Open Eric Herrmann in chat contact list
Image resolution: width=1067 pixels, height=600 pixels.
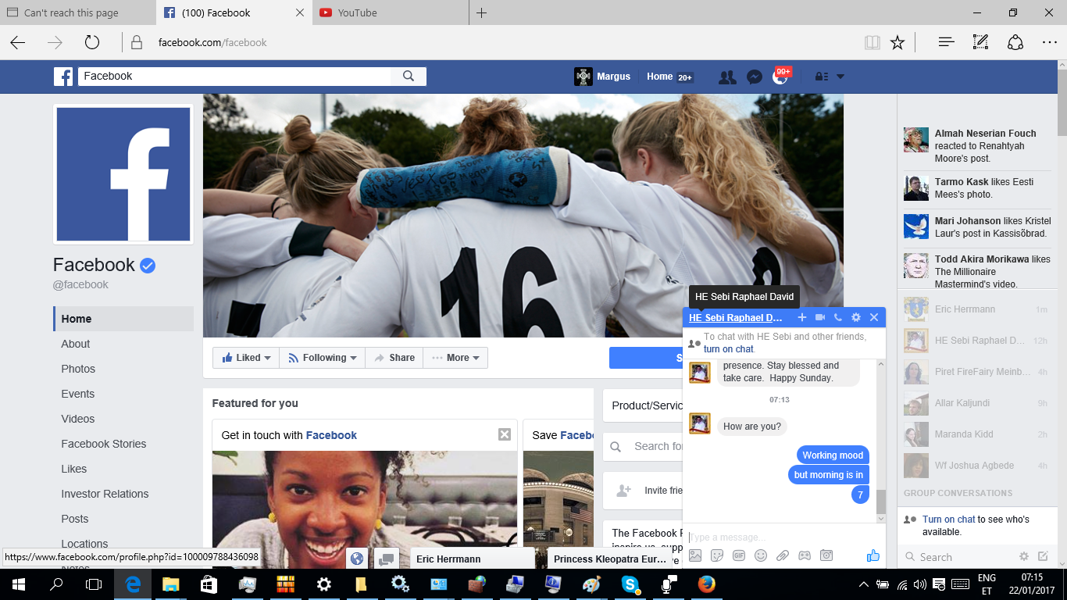(976, 309)
